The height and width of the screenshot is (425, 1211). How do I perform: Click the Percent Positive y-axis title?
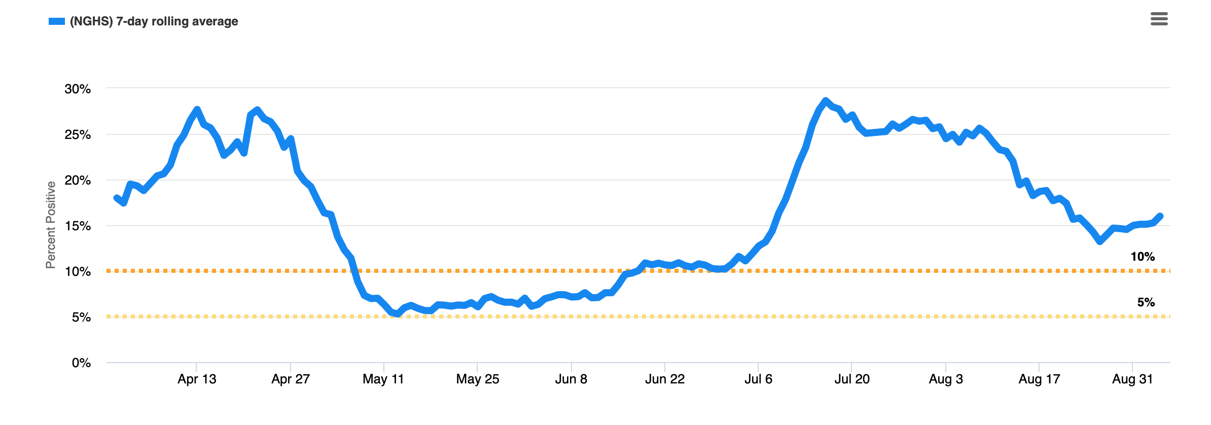tap(51, 225)
